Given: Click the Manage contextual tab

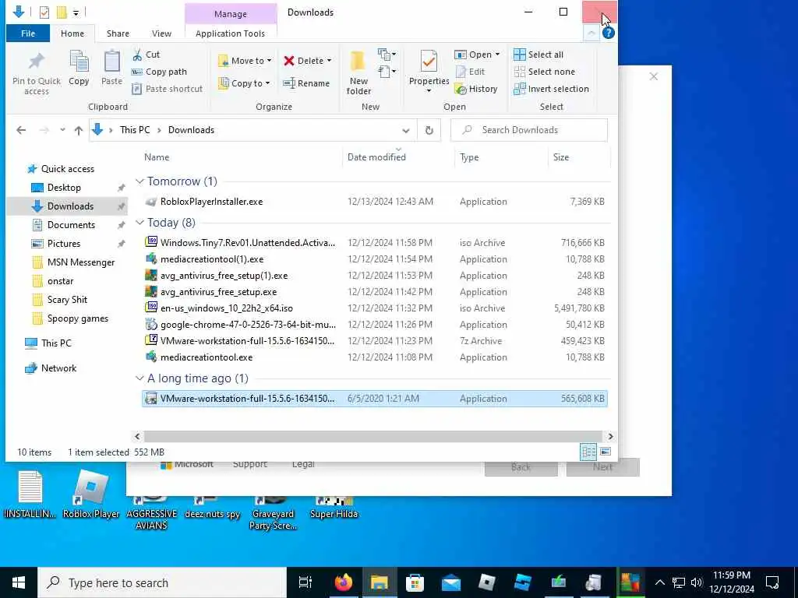Looking at the screenshot, I should pos(231,14).
